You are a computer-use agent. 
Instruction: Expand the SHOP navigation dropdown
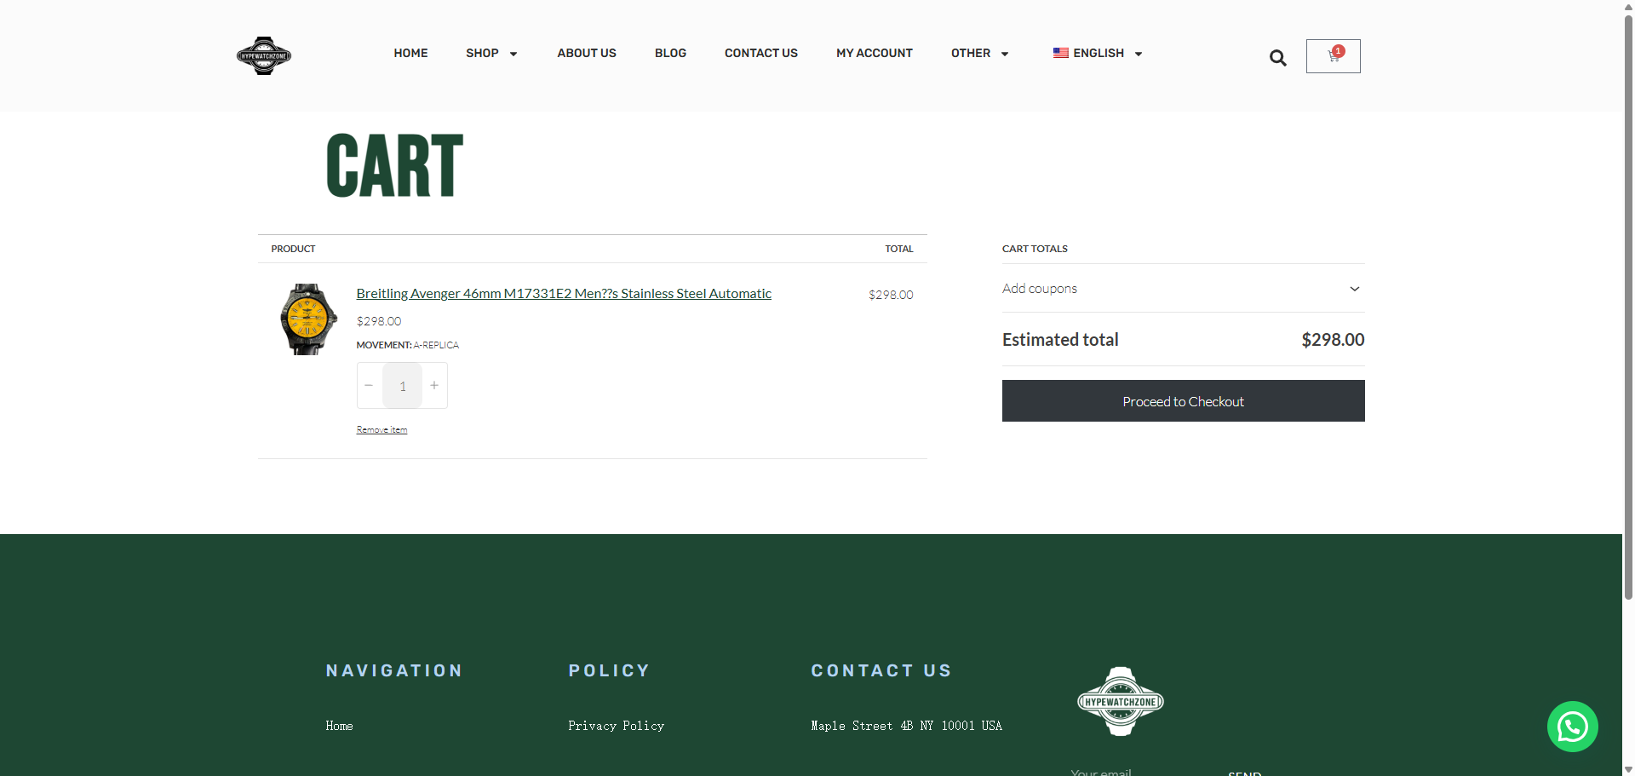click(491, 53)
